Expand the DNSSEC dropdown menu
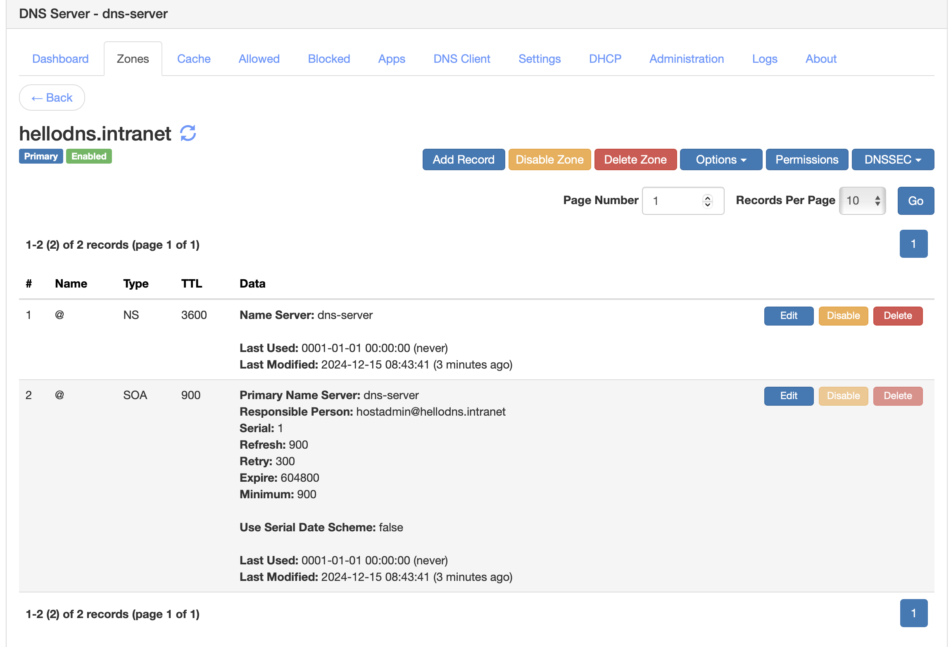 click(x=892, y=159)
